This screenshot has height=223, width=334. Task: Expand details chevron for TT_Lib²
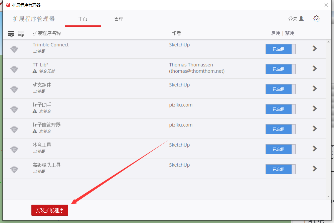click(x=315, y=68)
